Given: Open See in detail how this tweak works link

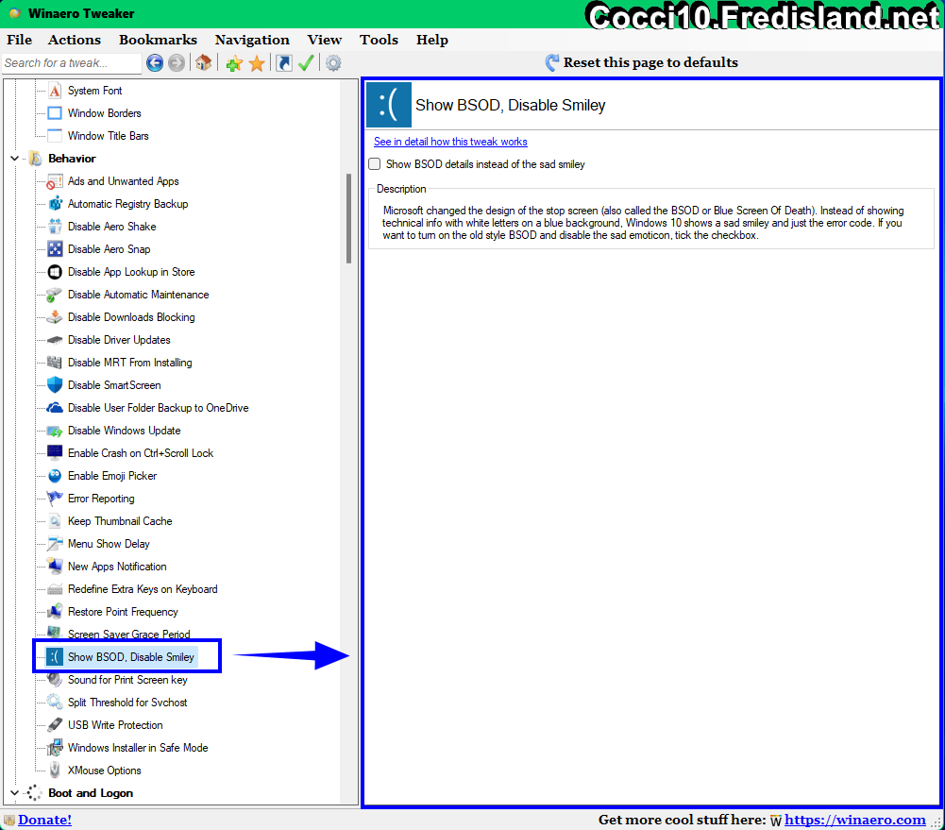Looking at the screenshot, I should coord(450,142).
